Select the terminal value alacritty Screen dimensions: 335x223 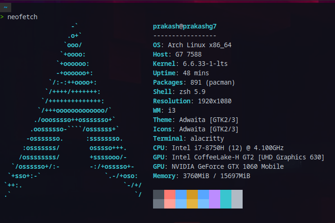207,139
